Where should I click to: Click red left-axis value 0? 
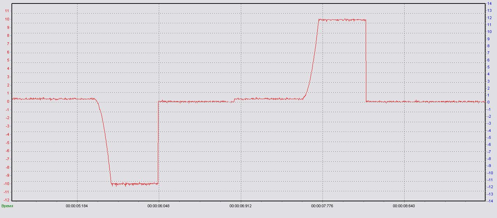pyautogui.click(x=7, y=101)
